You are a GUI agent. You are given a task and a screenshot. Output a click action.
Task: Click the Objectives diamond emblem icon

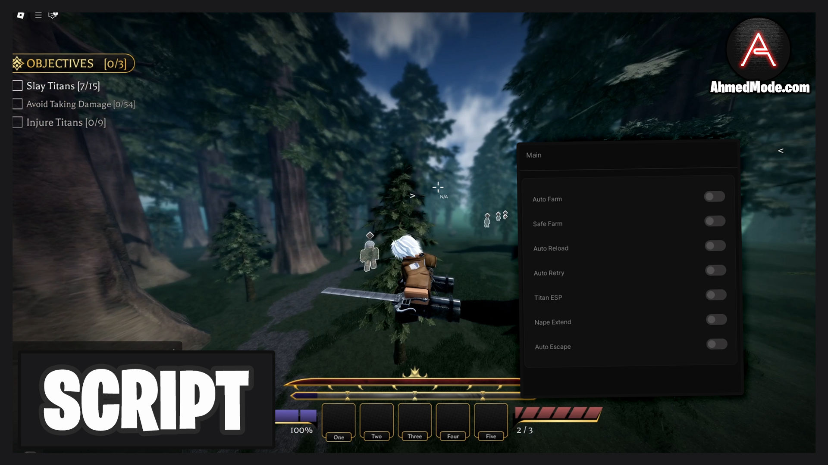point(18,63)
